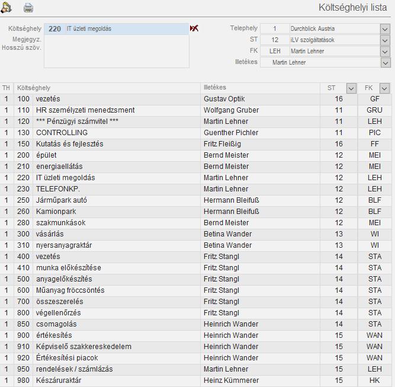
Task: Select row Járműpark autó
Action: tap(195, 200)
